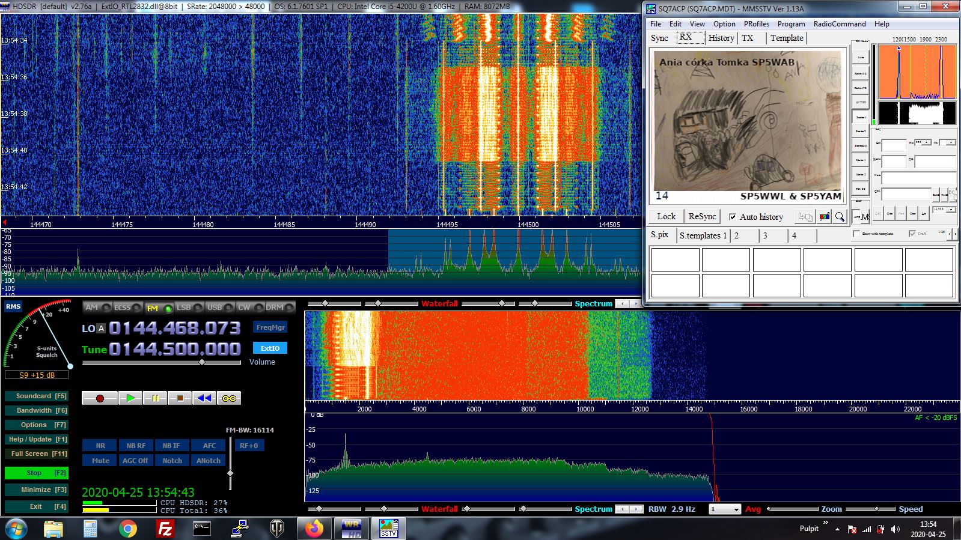Expand the taskbar hidden icons arrow

(x=837, y=529)
